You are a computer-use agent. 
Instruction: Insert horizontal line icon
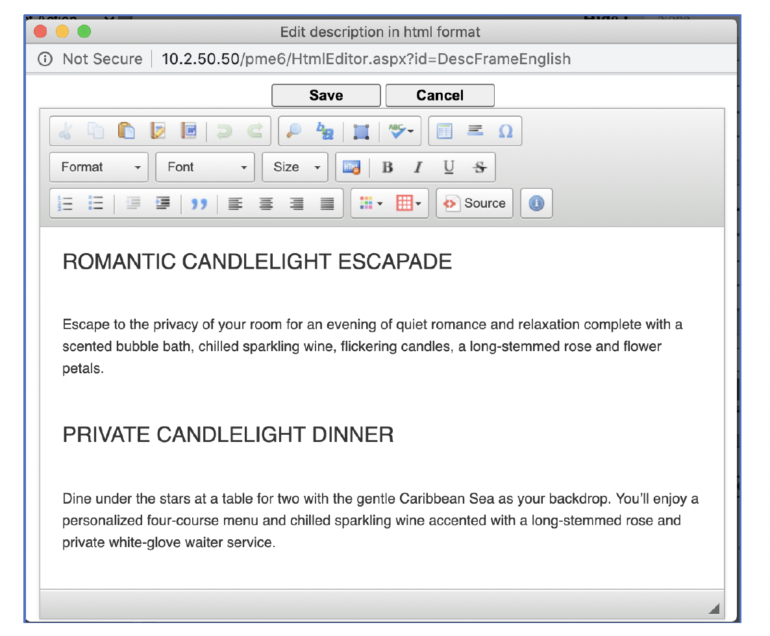[x=475, y=130]
